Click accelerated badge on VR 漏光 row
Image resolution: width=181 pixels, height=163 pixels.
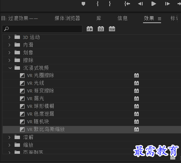tap(137, 99)
